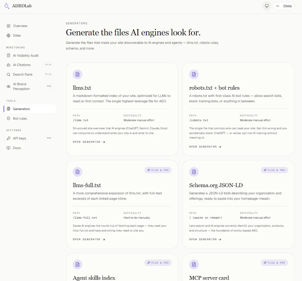Viewport: 302px width, 281px height.
Task: Open generator for Schema.org JSON-LD
Action: coord(205,239)
